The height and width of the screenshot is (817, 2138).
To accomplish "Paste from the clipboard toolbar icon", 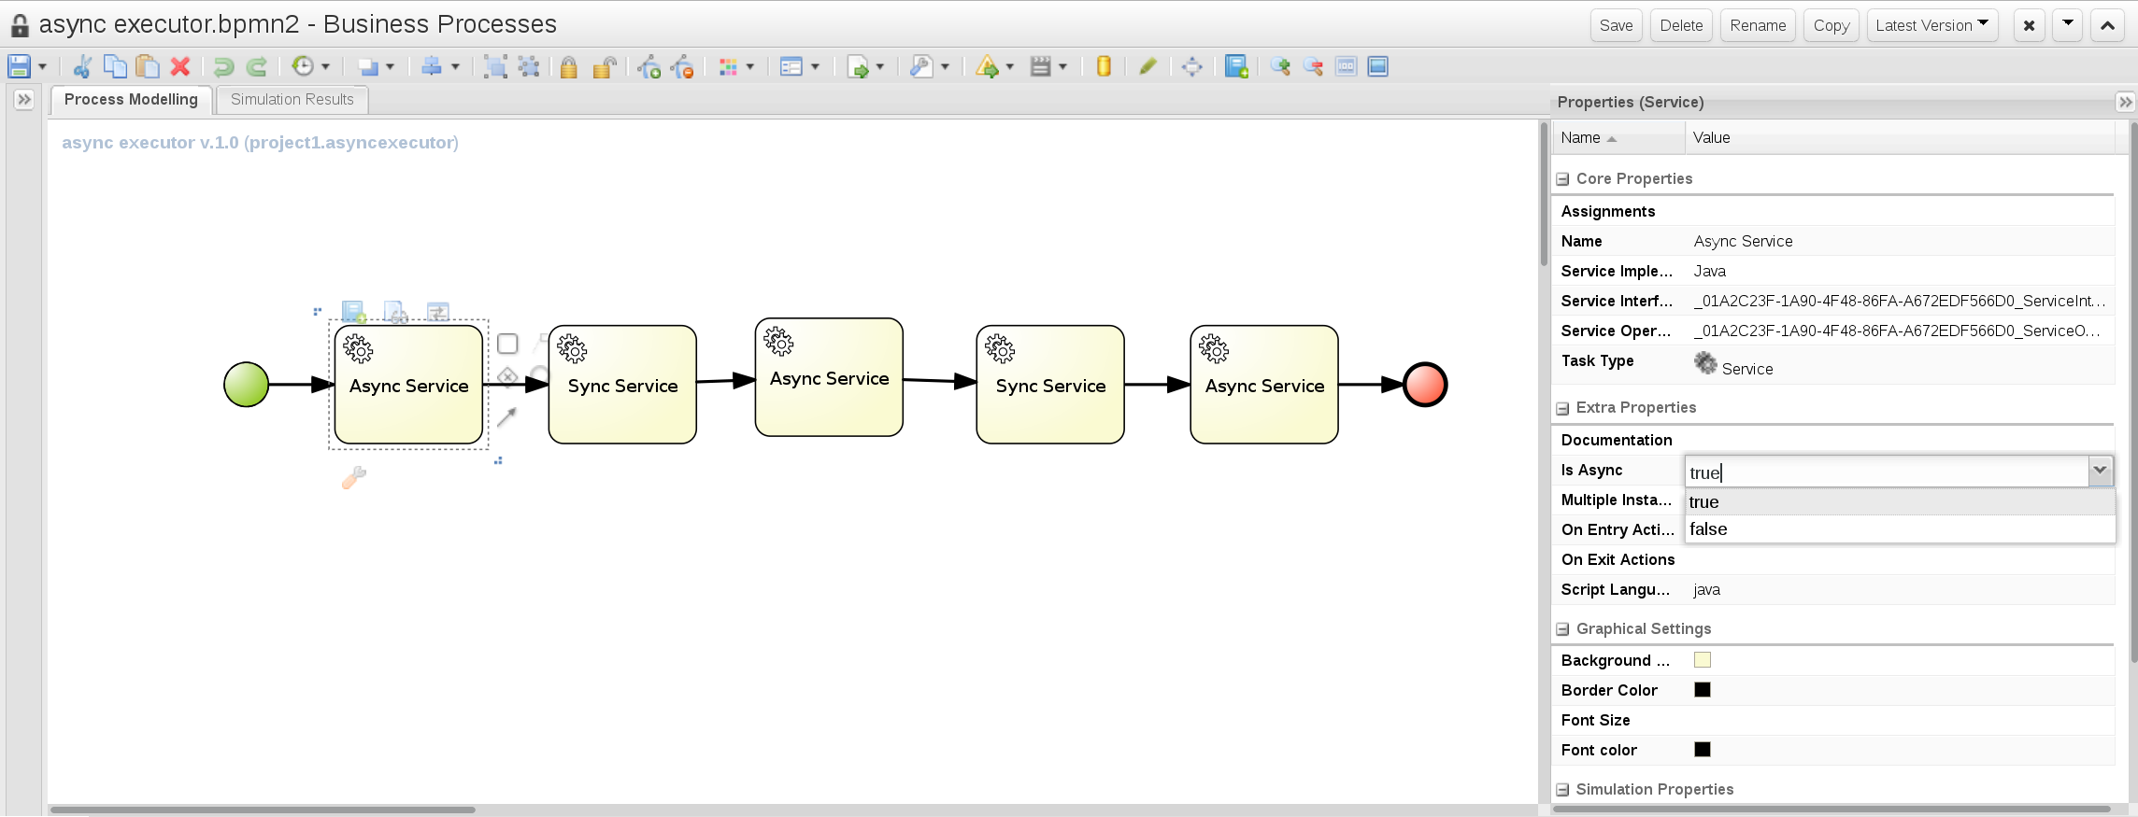I will [147, 66].
